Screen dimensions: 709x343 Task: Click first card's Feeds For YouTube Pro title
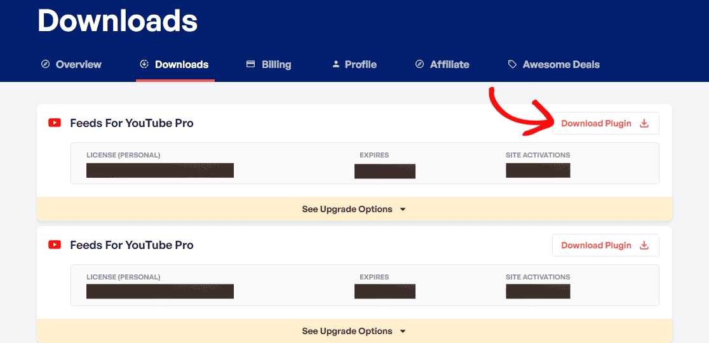tap(132, 123)
